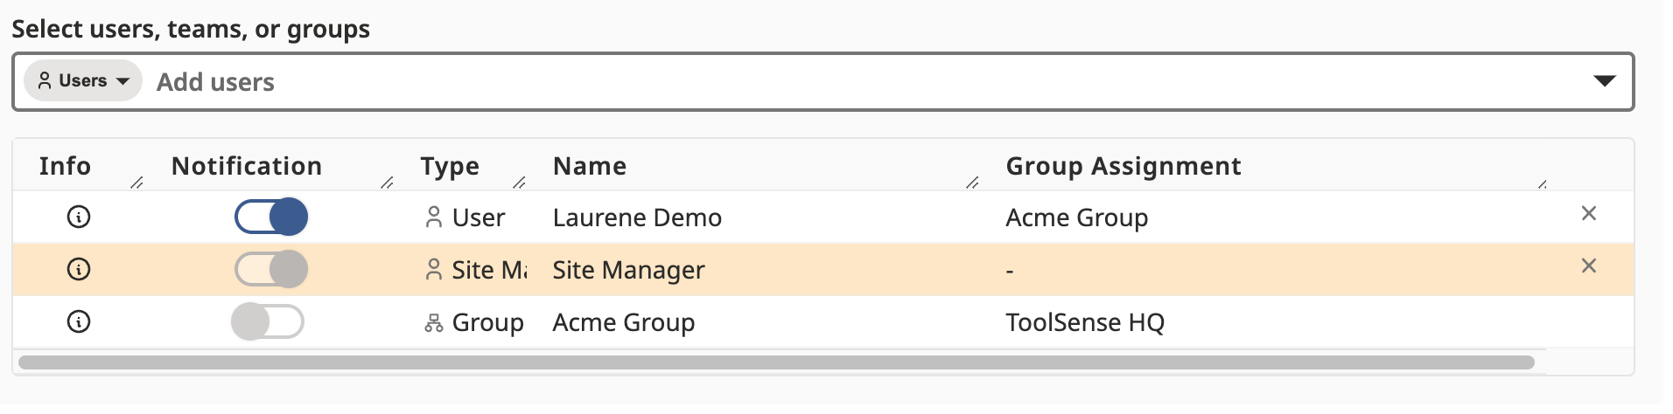Expand the Add users dropdown arrow
Screen dimensions: 1673x414
1604,81
